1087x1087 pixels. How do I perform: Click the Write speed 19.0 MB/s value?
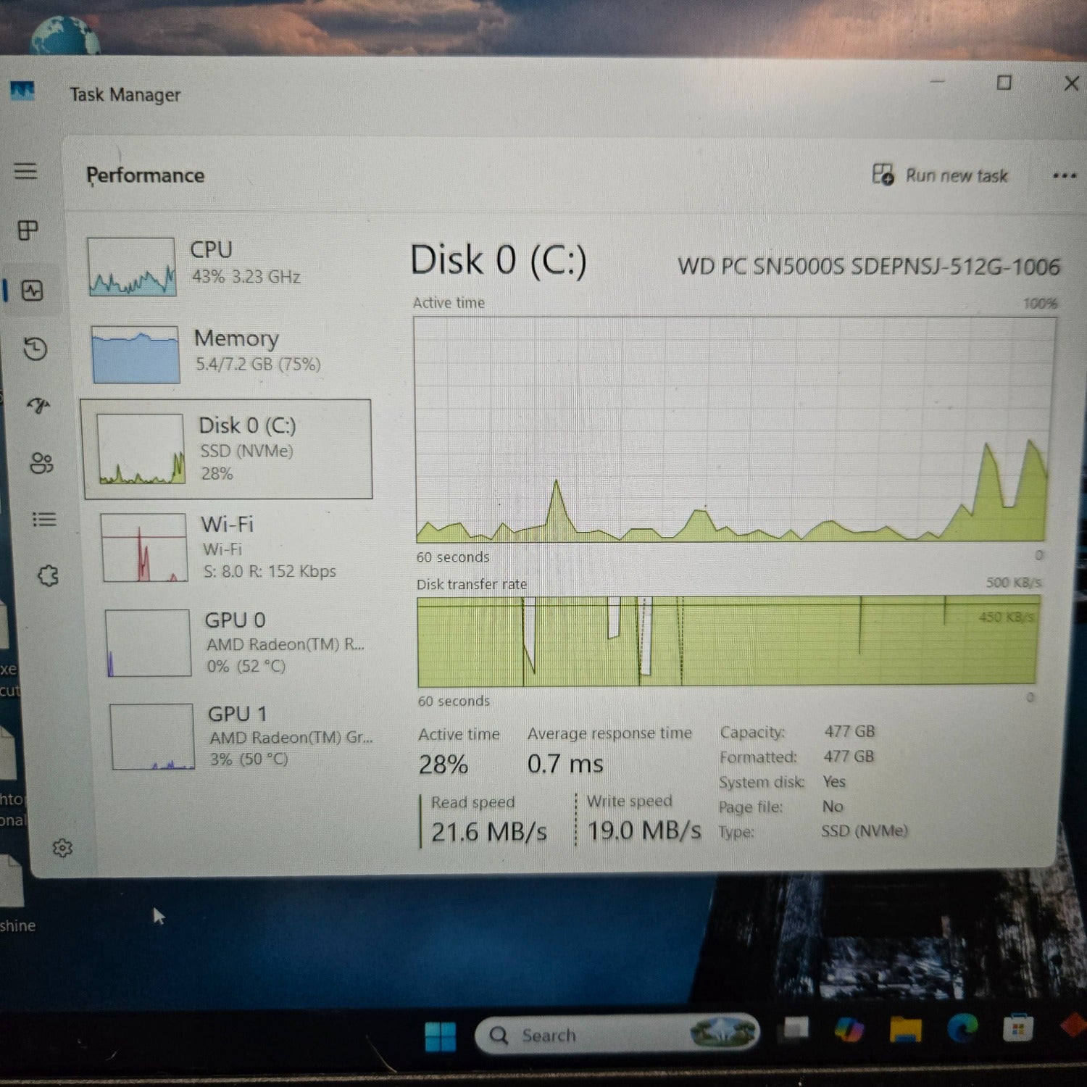[644, 830]
